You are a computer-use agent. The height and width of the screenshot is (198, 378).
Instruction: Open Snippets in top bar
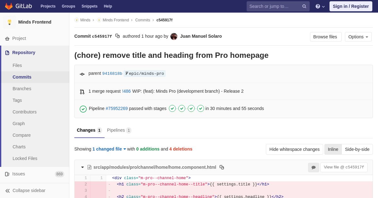[89, 6]
